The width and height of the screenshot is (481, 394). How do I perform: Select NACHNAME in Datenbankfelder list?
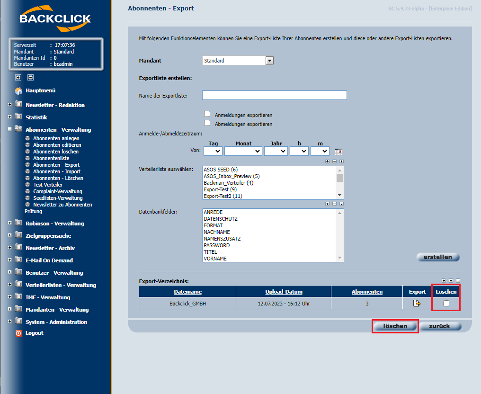pyautogui.click(x=269, y=232)
